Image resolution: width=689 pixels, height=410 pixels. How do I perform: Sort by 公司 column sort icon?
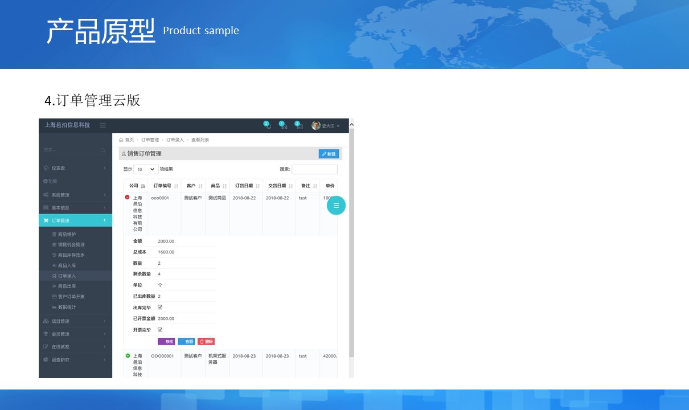[x=143, y=186]
